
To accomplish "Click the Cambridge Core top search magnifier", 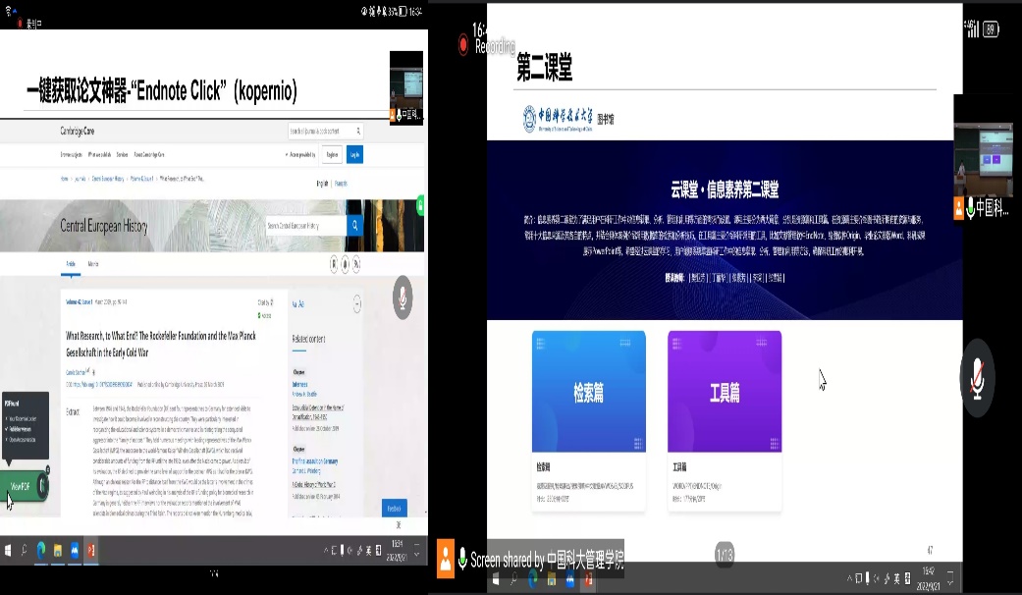I will coord(358,131).
